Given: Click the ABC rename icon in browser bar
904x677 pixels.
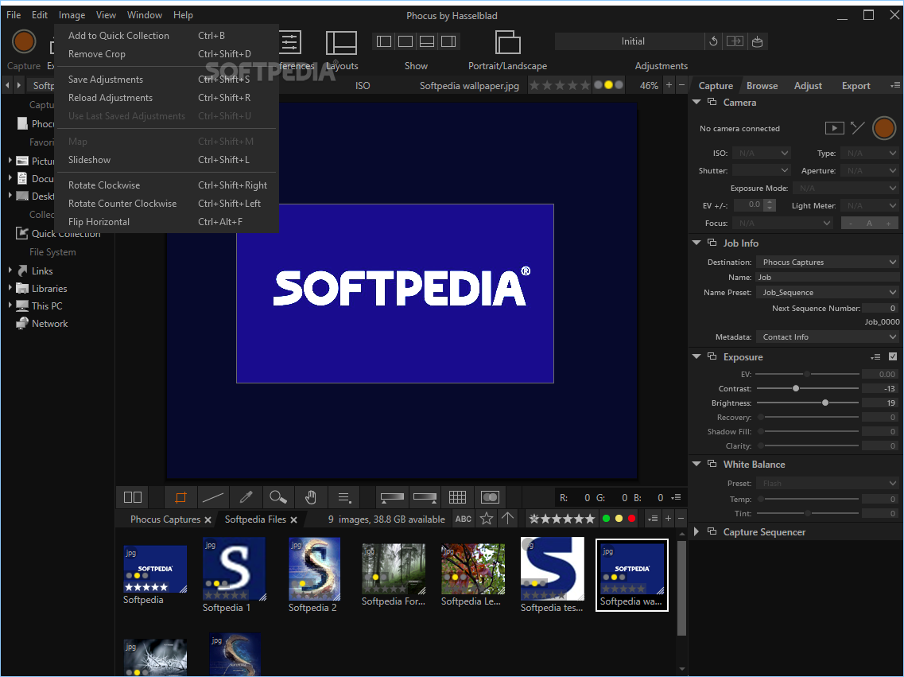Looking at the screenshot, I should point(463,519).
